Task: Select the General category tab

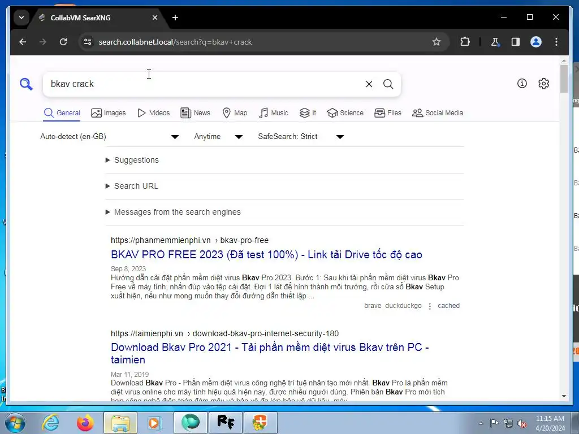Action: click(62, 113)
